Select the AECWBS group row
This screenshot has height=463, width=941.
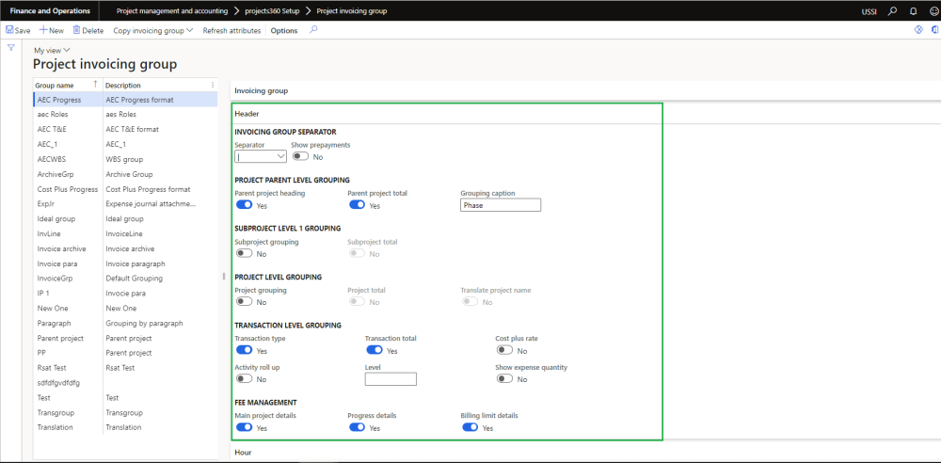[125, 159]
